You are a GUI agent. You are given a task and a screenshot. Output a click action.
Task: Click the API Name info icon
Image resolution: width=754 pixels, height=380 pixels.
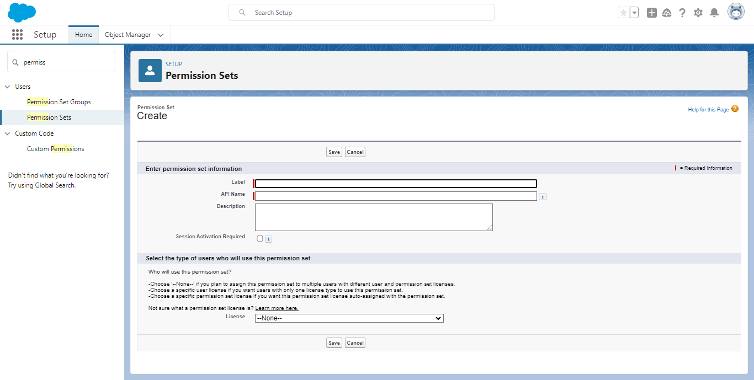(x=543, y=196)
